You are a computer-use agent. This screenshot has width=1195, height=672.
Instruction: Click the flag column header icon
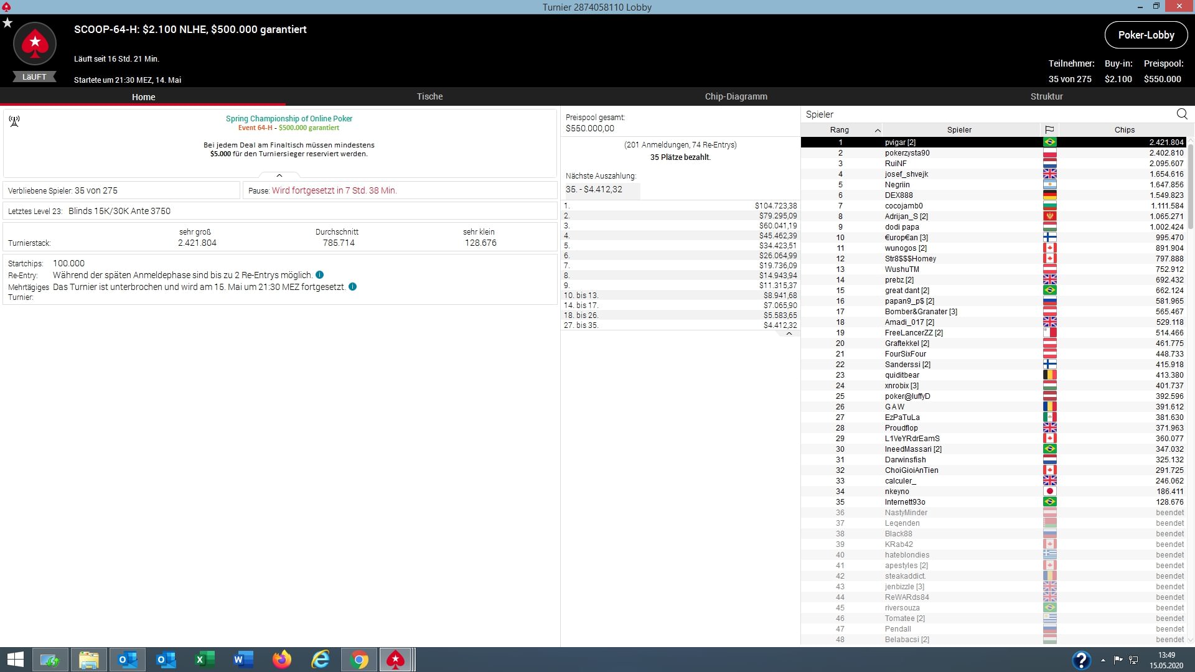click(1049, 129)
